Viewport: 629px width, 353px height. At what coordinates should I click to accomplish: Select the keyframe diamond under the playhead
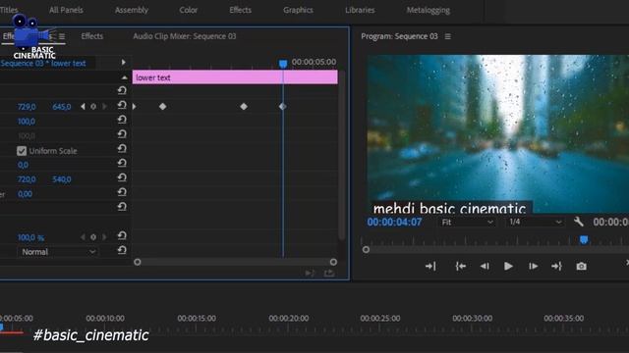[x=283, y=107]
